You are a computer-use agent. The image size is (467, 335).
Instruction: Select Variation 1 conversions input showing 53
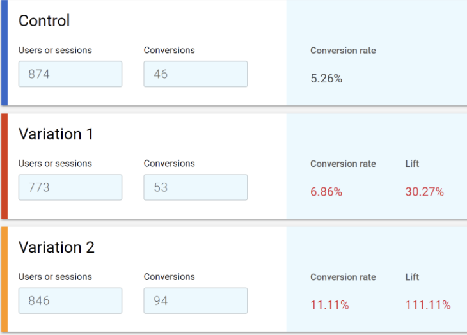click(x=195, y=187)
